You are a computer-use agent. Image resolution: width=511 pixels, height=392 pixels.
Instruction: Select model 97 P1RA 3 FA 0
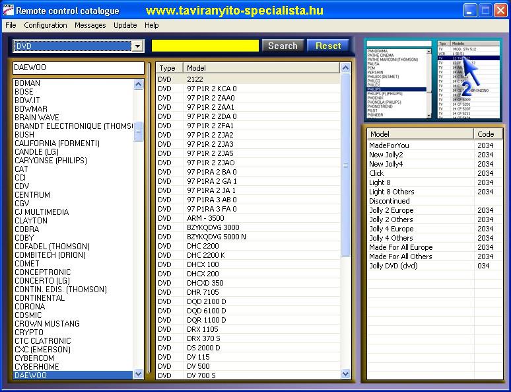(248, 209)
